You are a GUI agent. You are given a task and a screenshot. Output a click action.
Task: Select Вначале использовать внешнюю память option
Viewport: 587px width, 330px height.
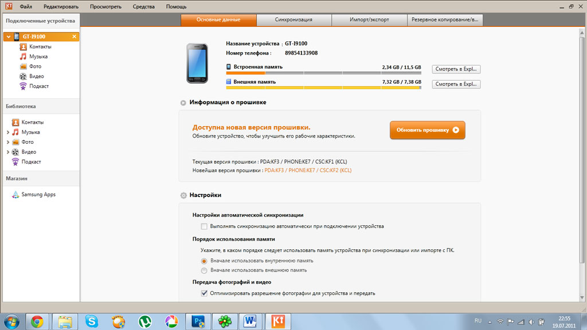[x=204, y=270]
